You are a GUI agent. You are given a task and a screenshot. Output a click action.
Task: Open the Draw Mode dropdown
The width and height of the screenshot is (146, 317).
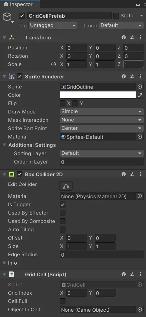click(102, 111)
